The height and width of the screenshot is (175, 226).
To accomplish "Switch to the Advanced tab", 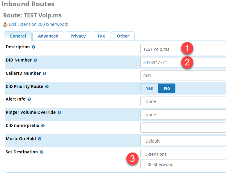I will coord(48,36).
